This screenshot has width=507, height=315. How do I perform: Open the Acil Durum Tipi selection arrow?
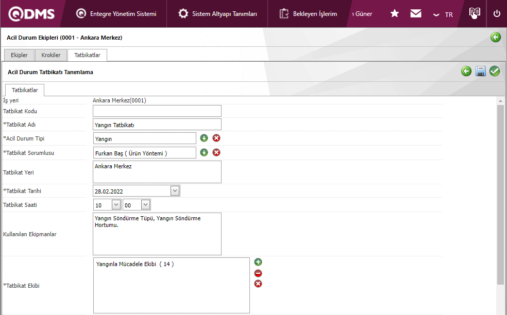point(204,138)
